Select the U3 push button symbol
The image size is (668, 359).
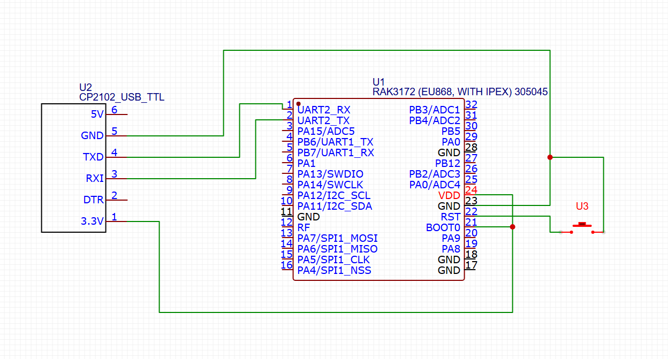[582, 226]
